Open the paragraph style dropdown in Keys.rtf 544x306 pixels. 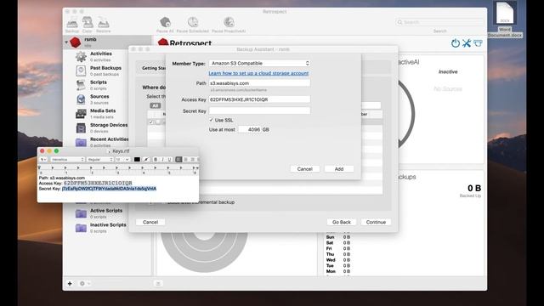point(43,159)
